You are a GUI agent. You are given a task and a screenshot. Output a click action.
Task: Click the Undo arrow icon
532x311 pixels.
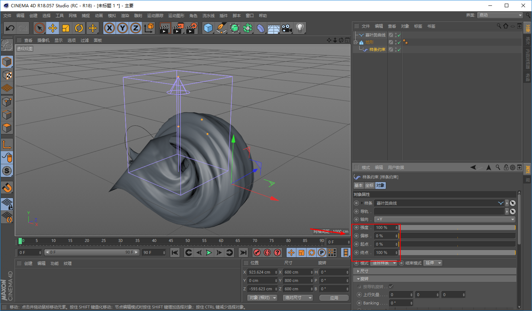[x=10, y=28]
